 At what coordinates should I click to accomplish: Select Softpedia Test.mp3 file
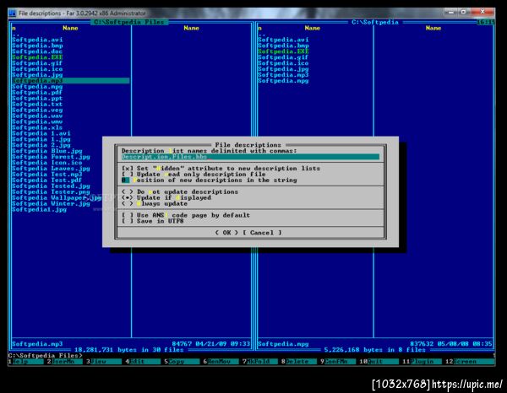[46, 175]
